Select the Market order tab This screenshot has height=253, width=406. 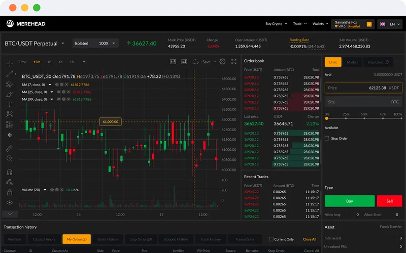(352, 62)
